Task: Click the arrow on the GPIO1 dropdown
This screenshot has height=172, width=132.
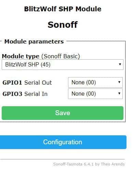Action: click(x=119, y=82)
